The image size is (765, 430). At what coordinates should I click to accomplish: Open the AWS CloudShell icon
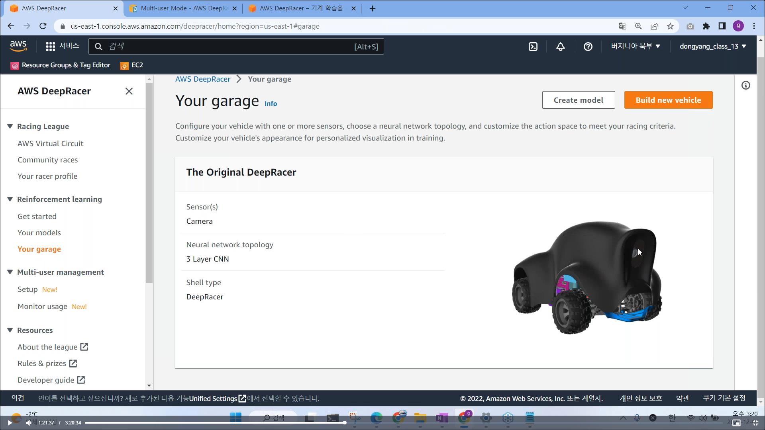(x=533, y=47)
